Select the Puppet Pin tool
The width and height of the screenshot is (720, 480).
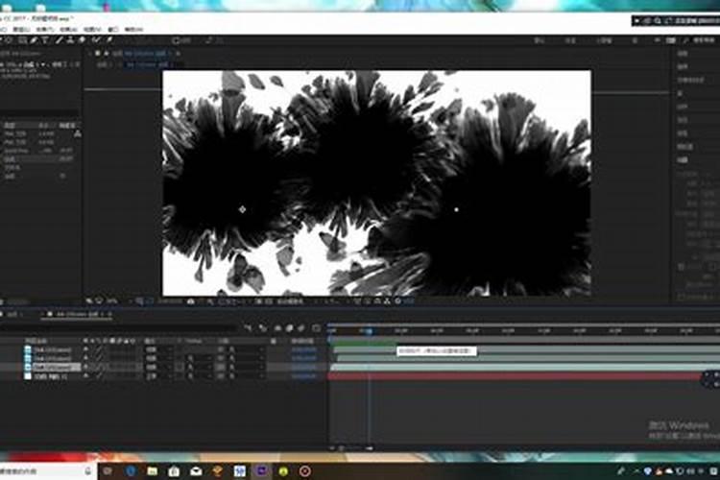tap(109, 40)
